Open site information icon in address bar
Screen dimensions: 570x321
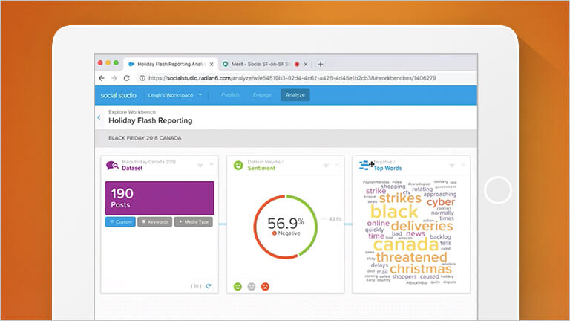[x=142, y=78]
